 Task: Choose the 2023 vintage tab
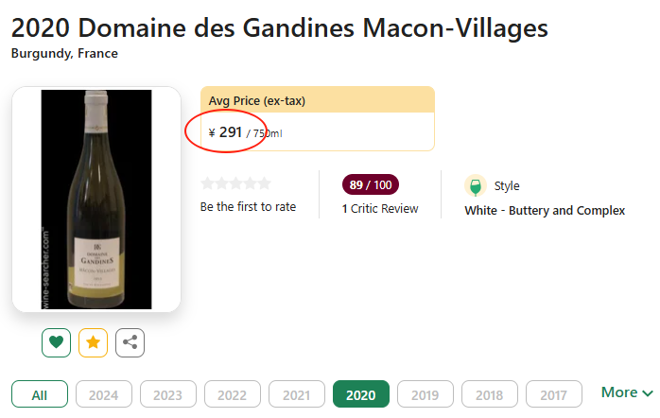click(168, 394)
